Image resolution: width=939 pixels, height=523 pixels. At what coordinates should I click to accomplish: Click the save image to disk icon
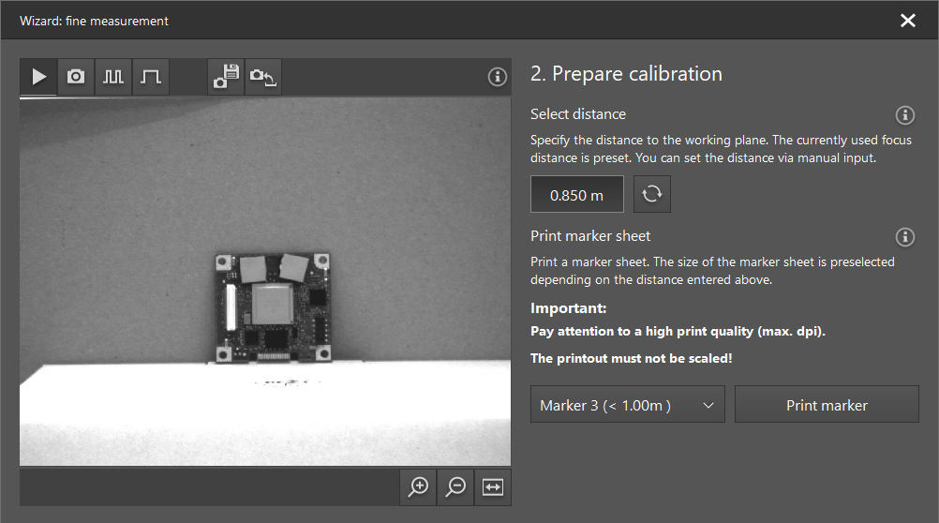coord(226,77)
